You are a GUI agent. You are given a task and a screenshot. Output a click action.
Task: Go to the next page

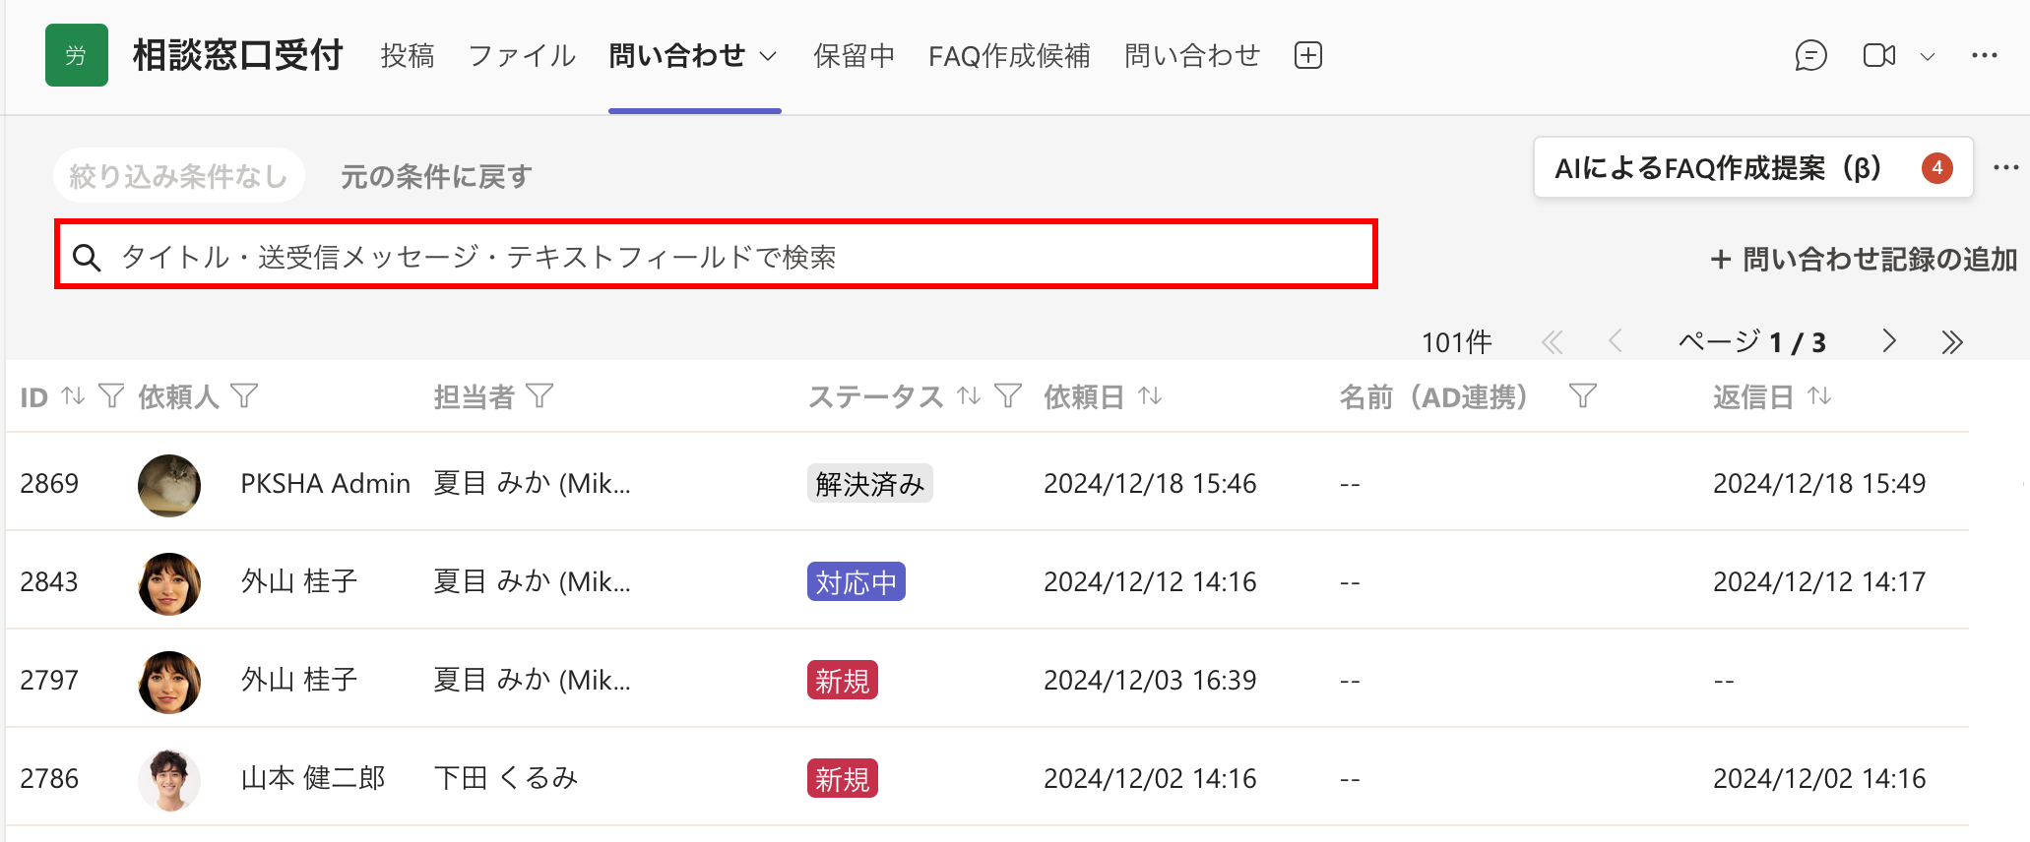pyautogui.click(x=1888, y=341)
